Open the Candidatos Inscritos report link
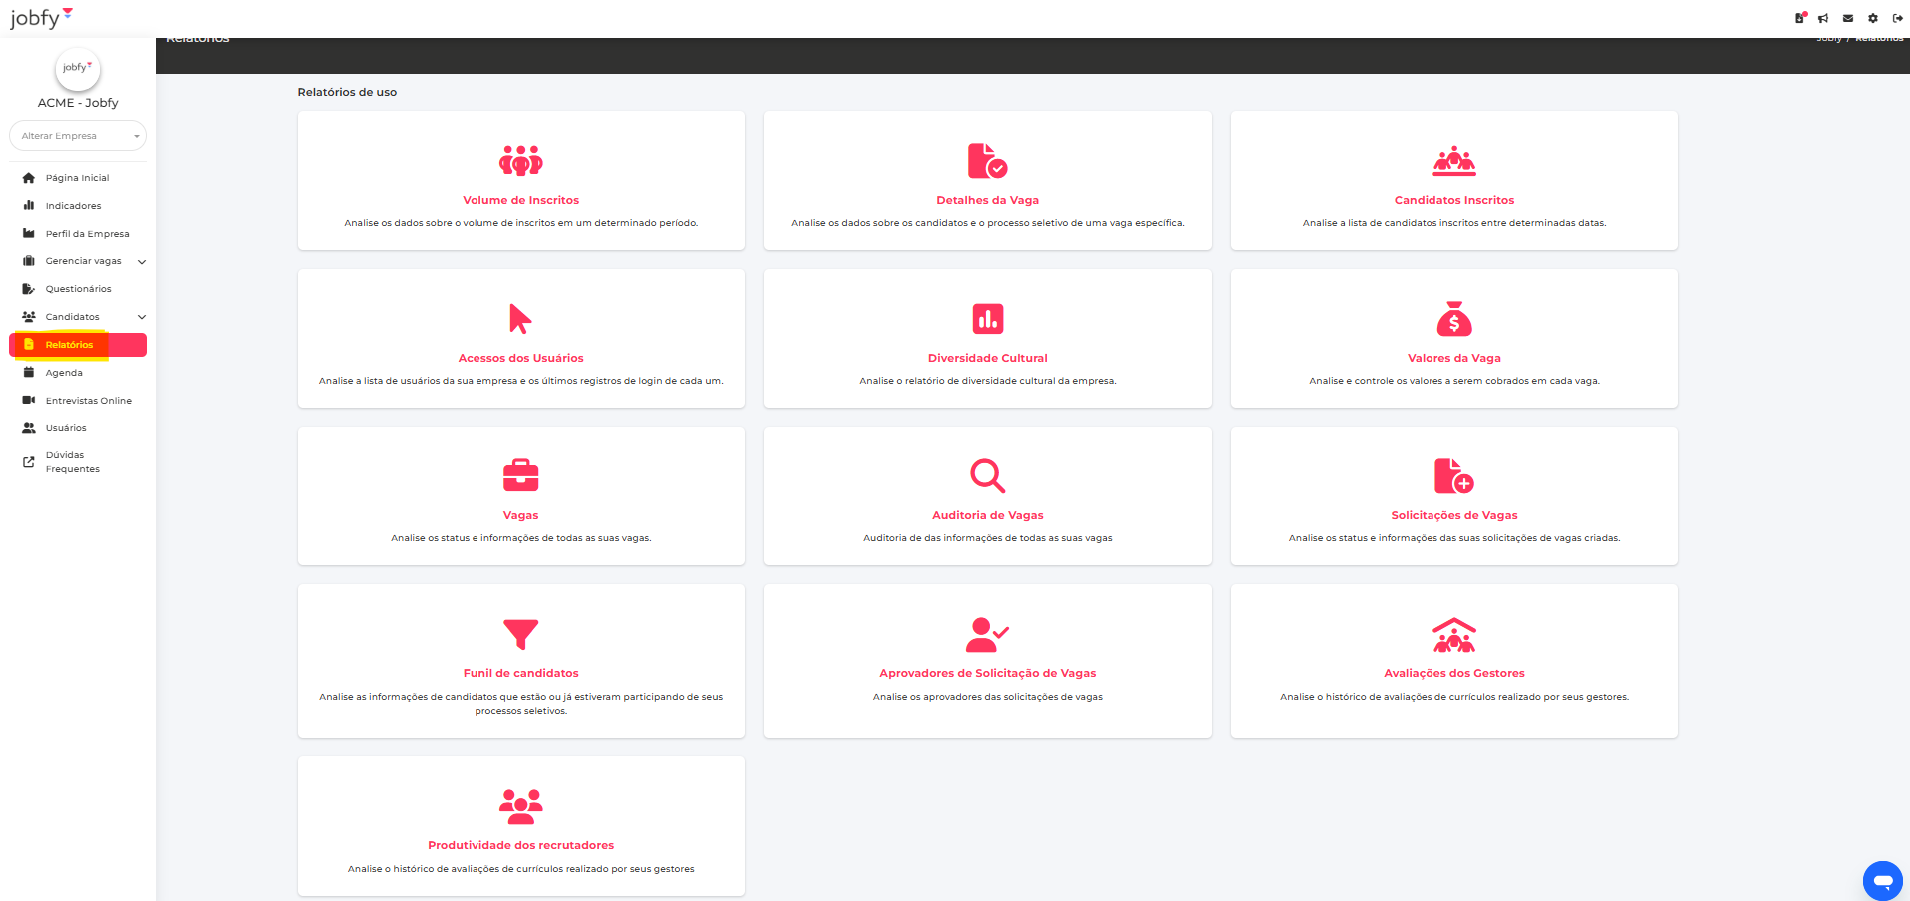Image resolution: width=1910 pixels, height=901 pixels. [1453, 200]
